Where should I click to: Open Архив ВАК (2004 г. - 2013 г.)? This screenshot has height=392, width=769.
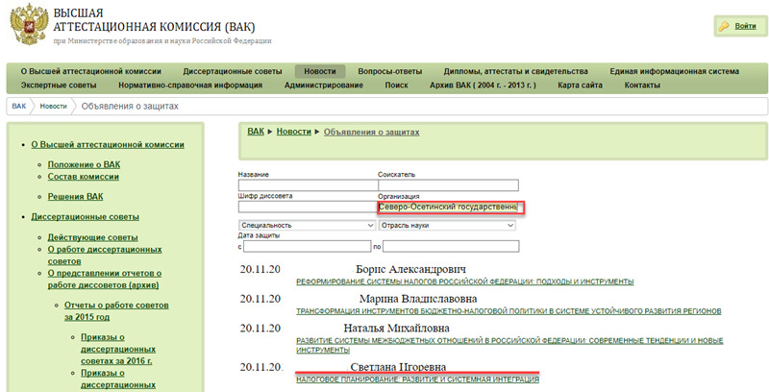click(x=483, y=85)
